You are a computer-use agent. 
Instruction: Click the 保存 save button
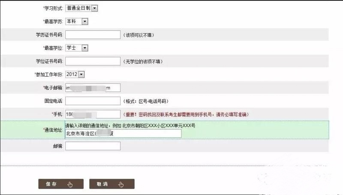click(x=61, y=184)
